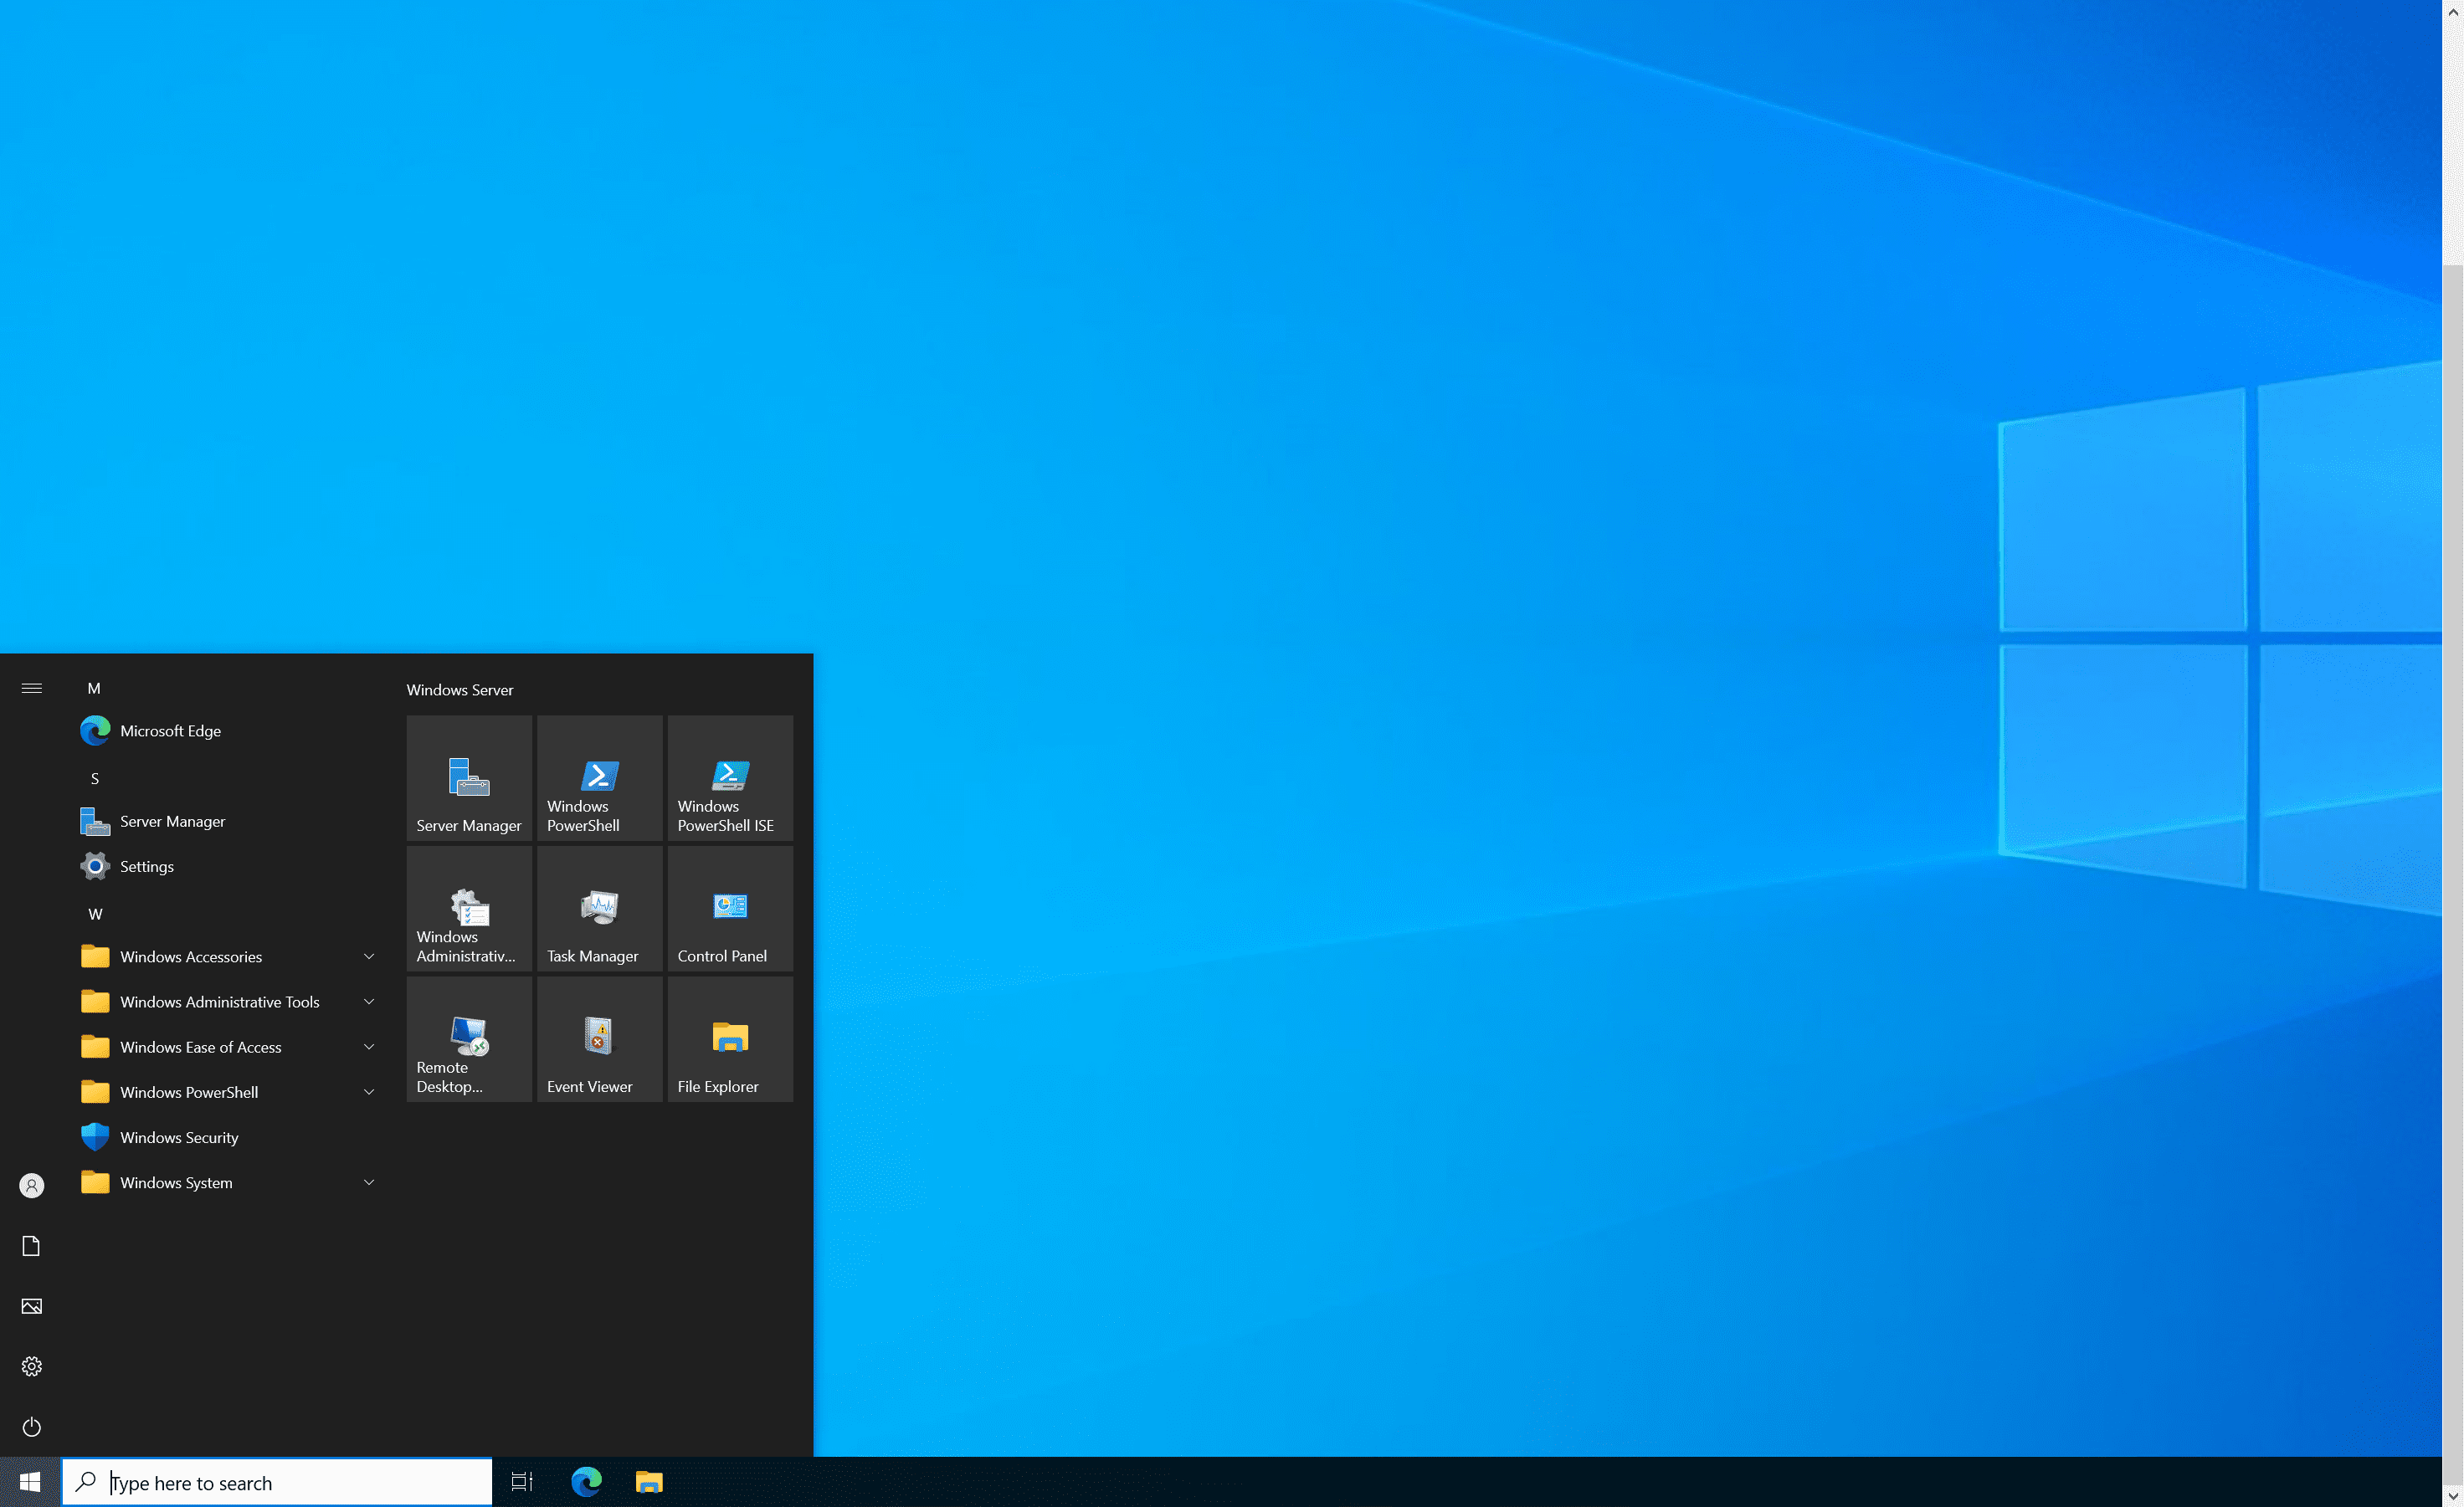
Task: Open Remote Desktop Connection tile
Action: (468, 1038)
